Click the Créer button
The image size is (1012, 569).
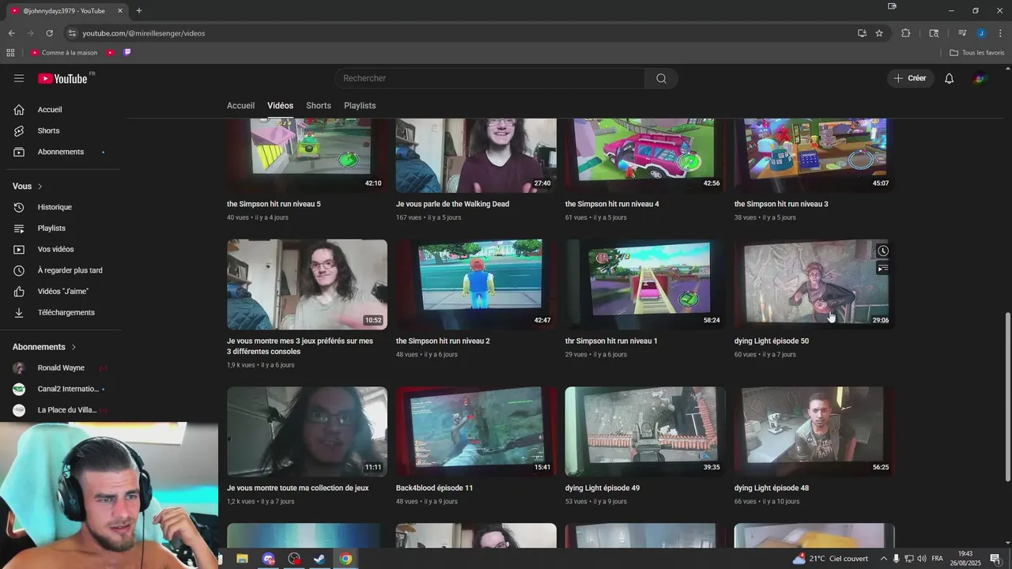[910, 78]
